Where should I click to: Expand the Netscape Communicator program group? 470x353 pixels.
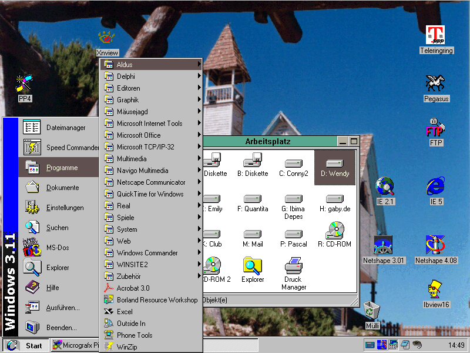151,182
